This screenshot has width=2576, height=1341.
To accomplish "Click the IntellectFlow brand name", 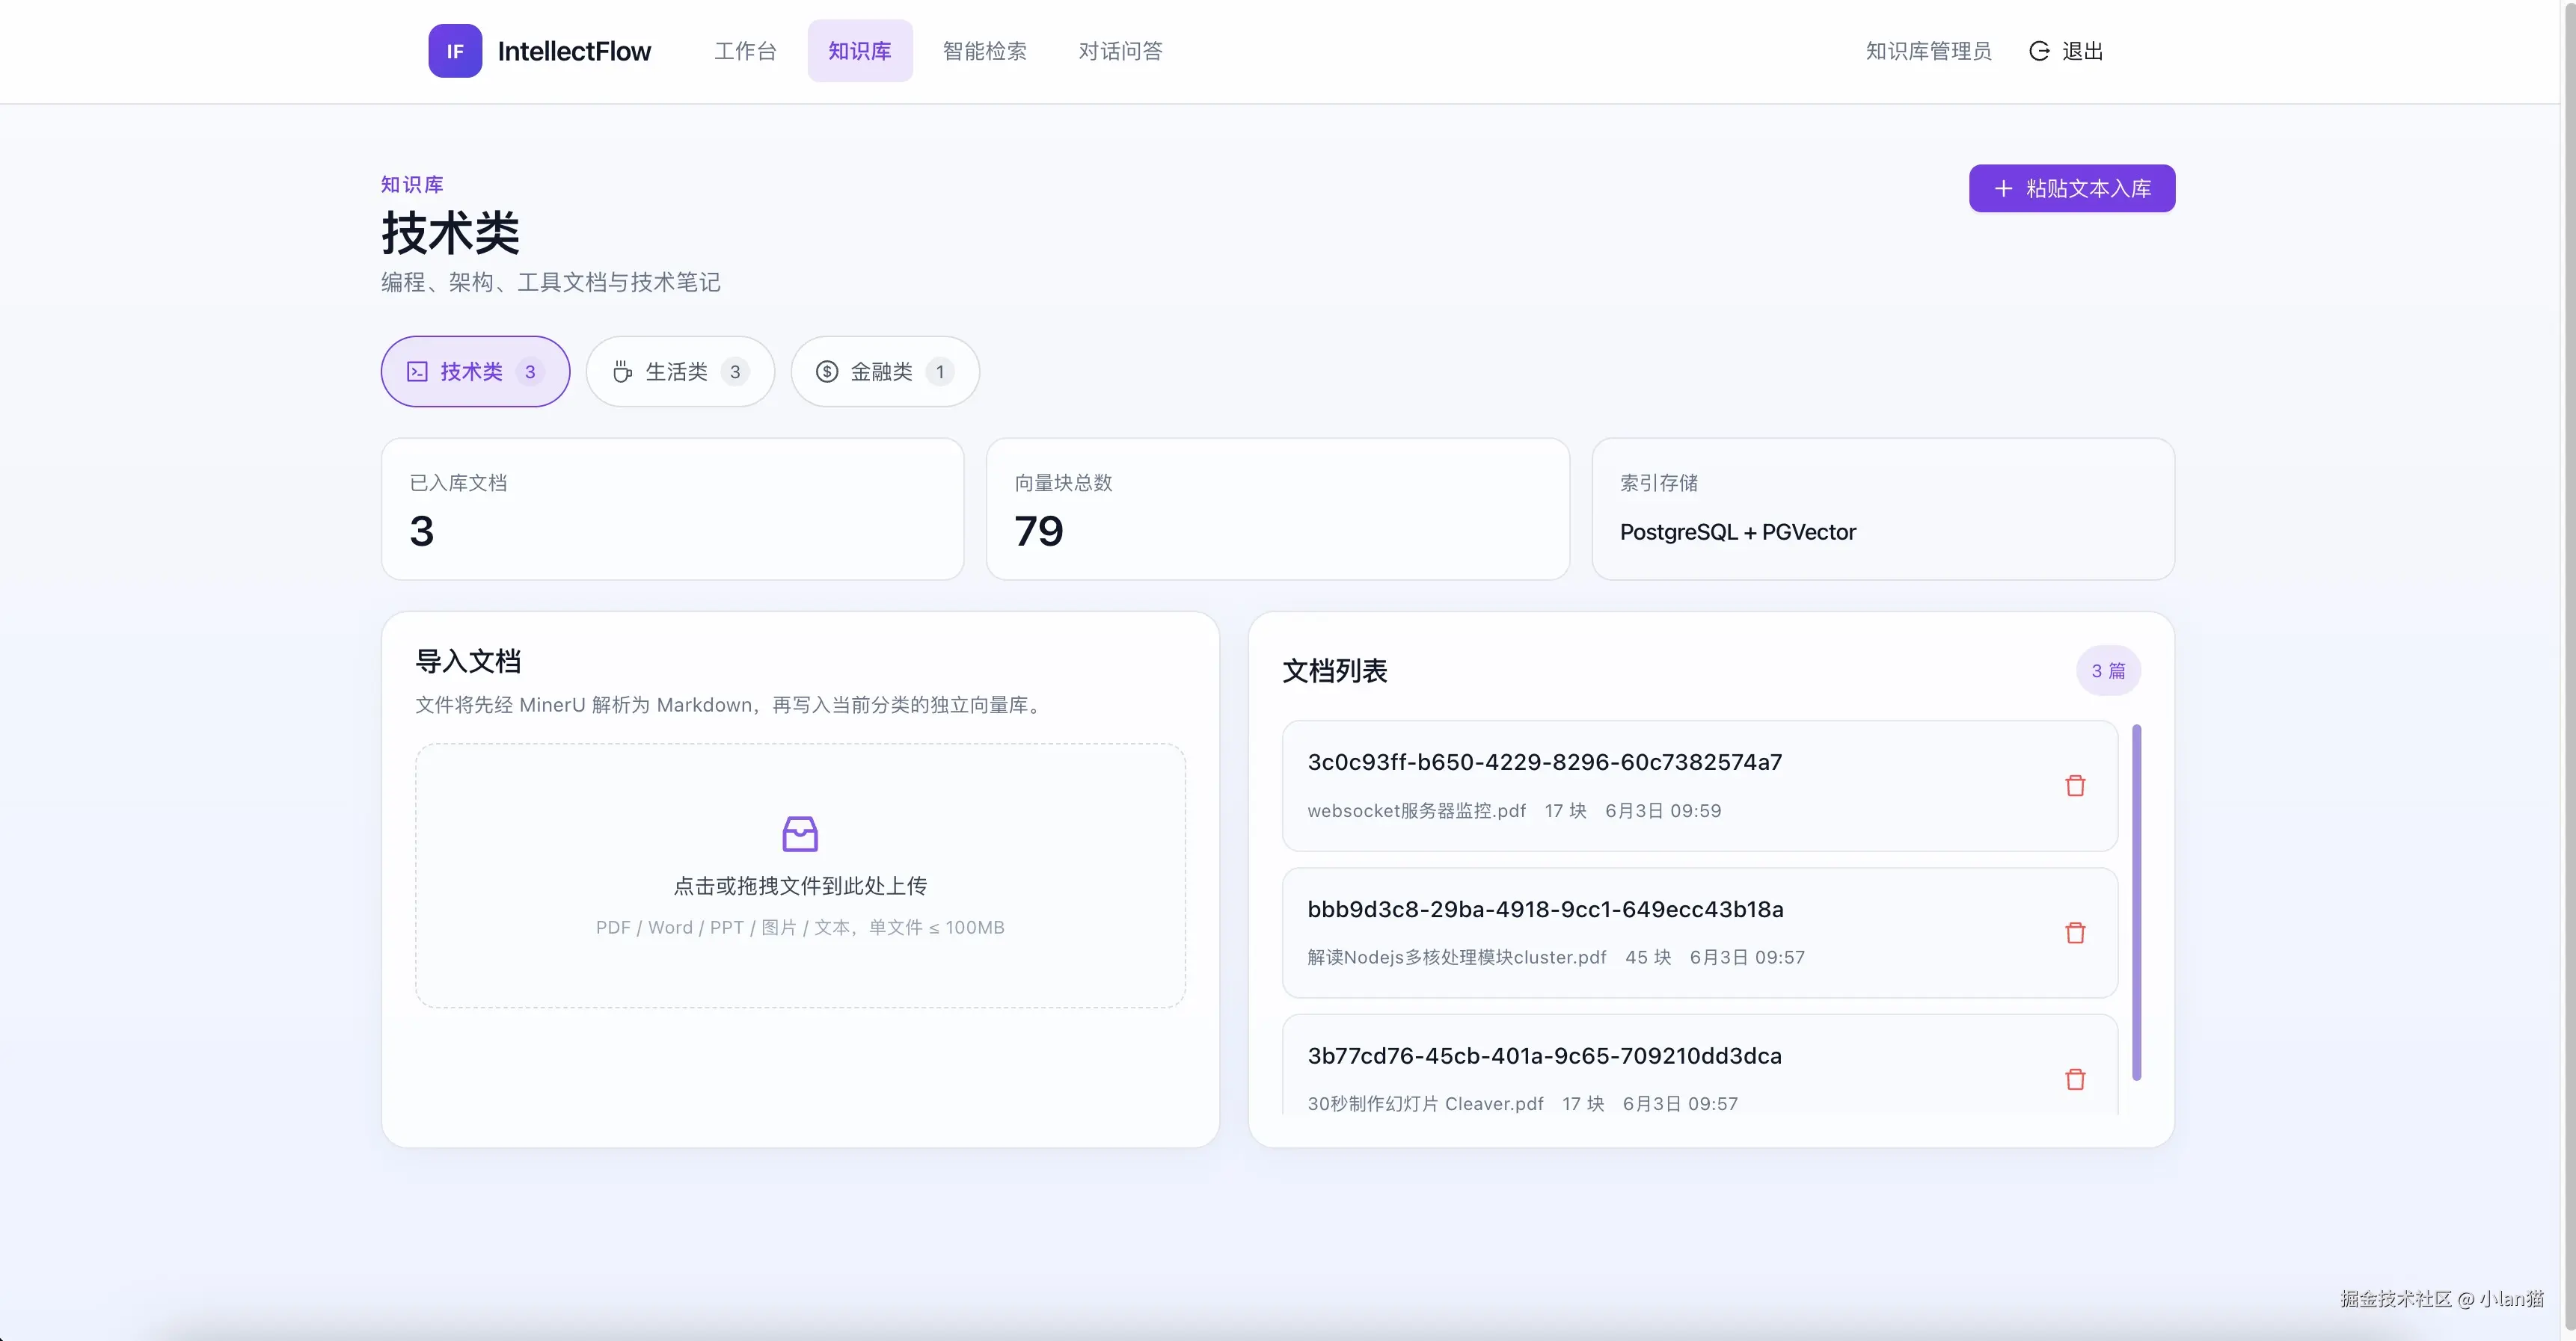I will pos(574,51).
